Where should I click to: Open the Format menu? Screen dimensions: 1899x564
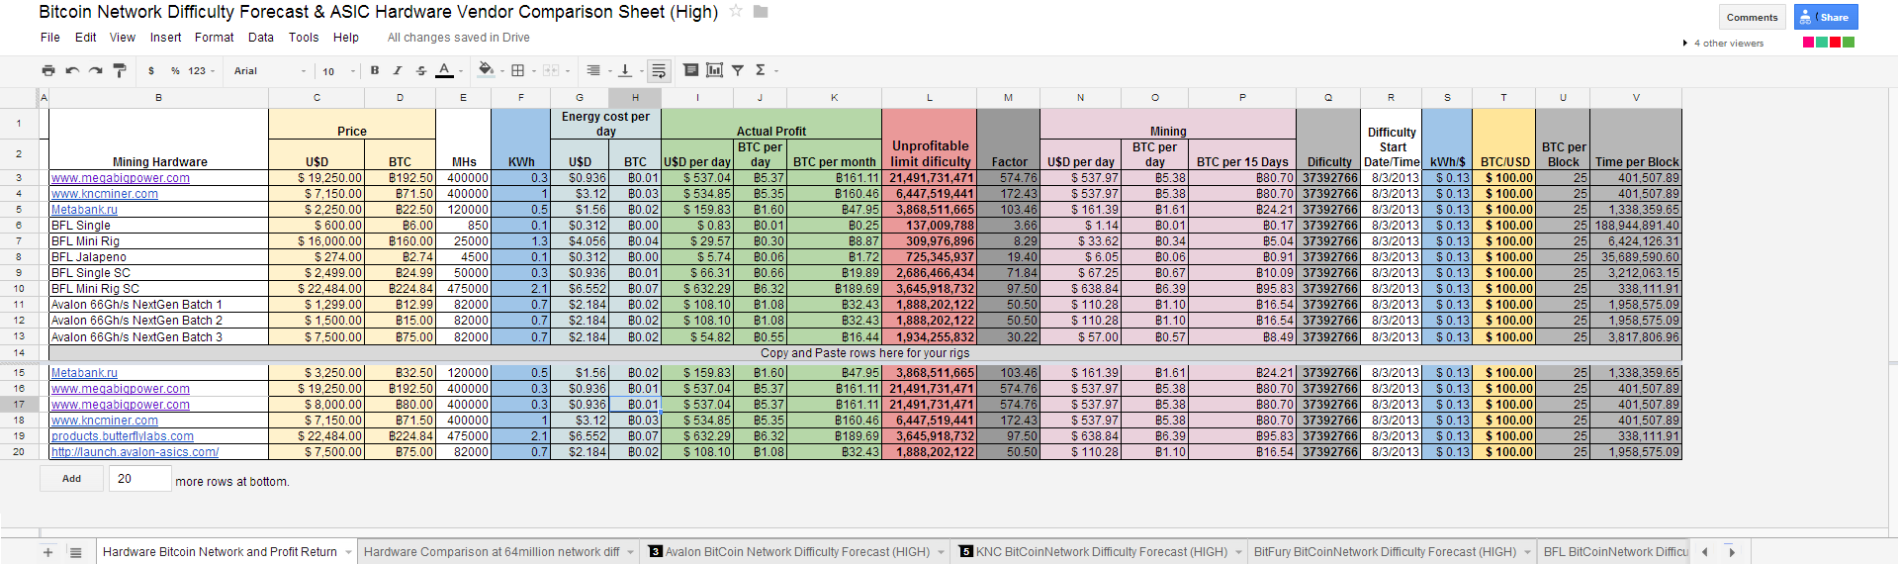tap(215, 38)
